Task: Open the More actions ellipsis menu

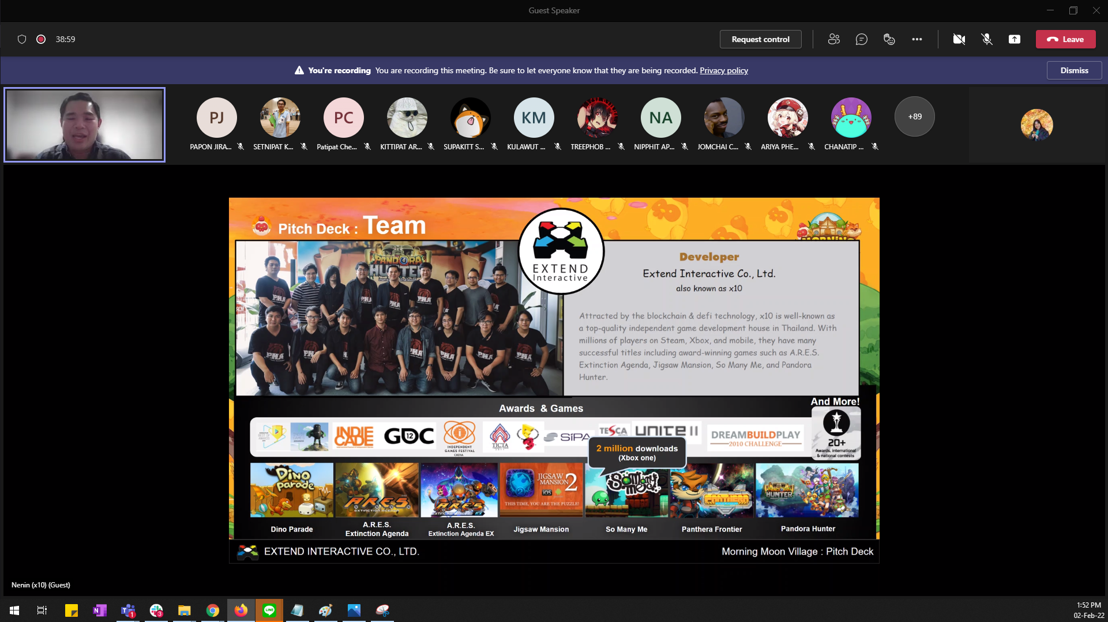Action: [917, 39]
